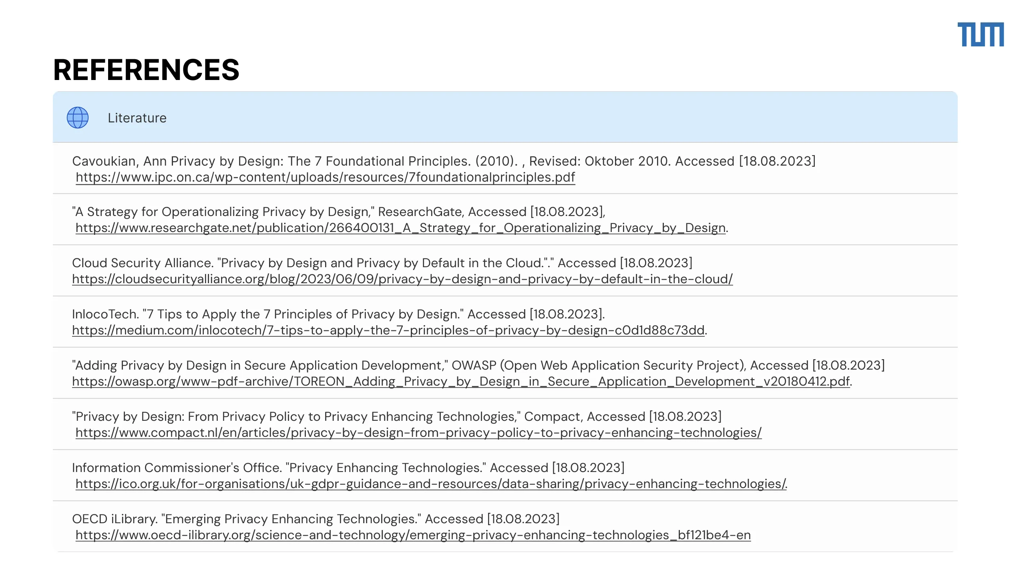Screen dimensions: 1025x576
Task: Click the "From Privacy Policy" Compact citation text
Action: [397, 416]
